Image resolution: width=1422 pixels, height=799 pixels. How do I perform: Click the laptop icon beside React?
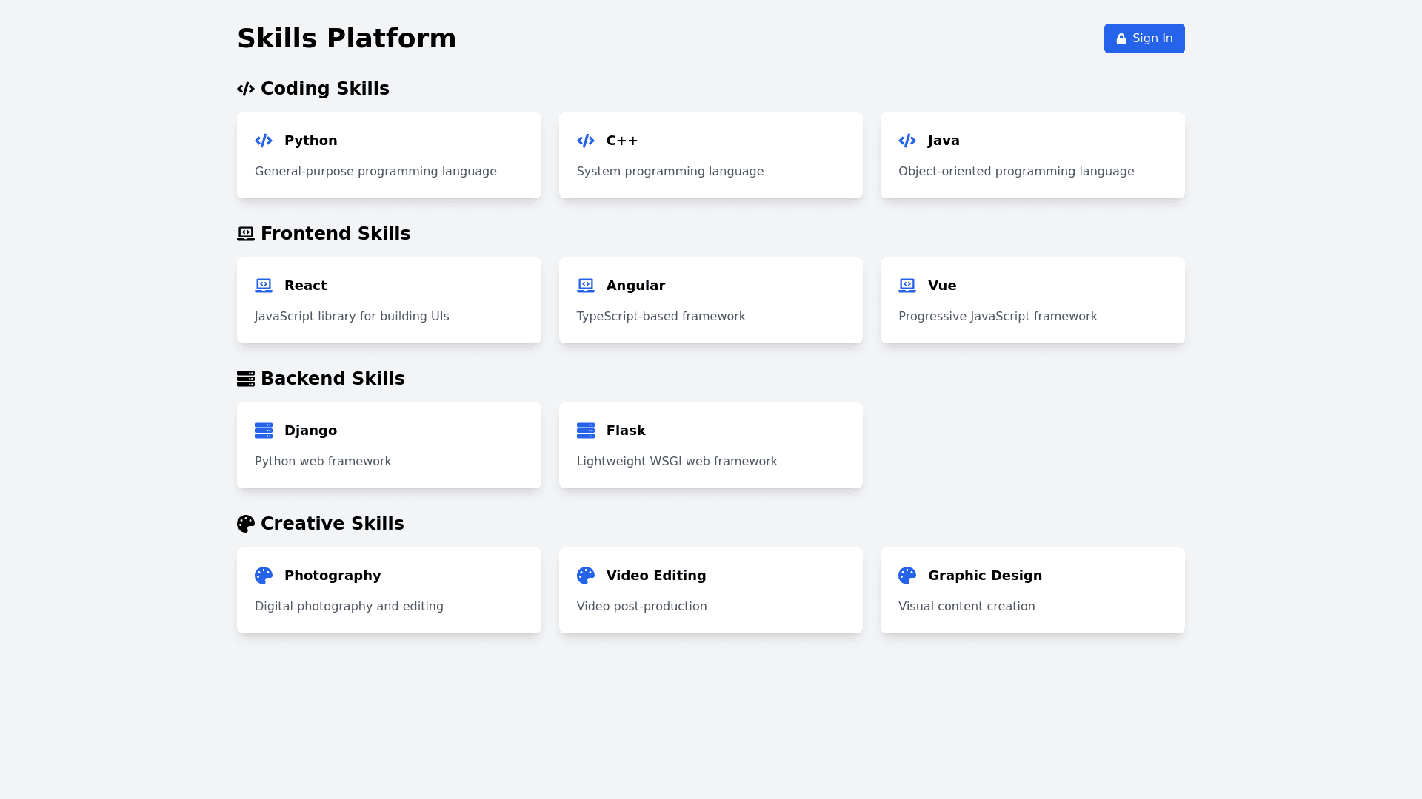[x=264, y=286]
